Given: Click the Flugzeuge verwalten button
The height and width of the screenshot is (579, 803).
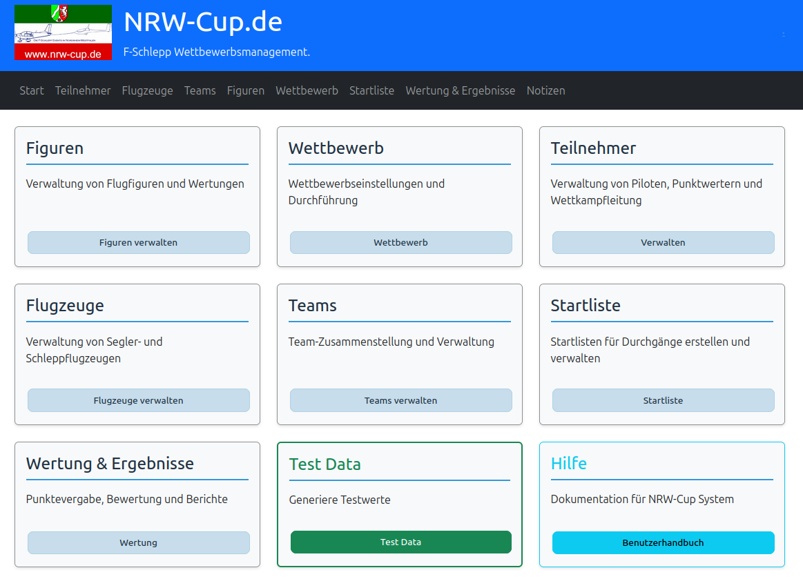Looking at the screenshot, I should (x=138, y=400).
